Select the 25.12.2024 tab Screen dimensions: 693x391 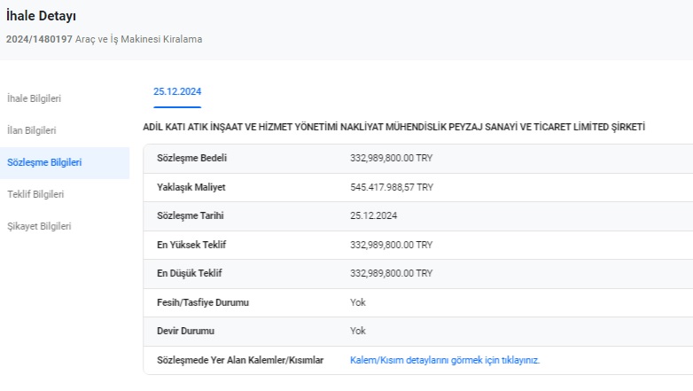pos(177,91)
